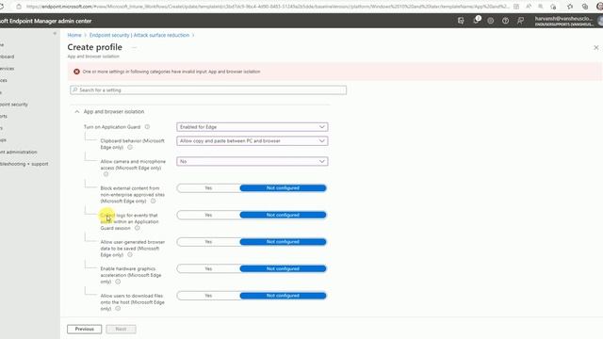Open the feedback icon in header

(x=520, y=21)
